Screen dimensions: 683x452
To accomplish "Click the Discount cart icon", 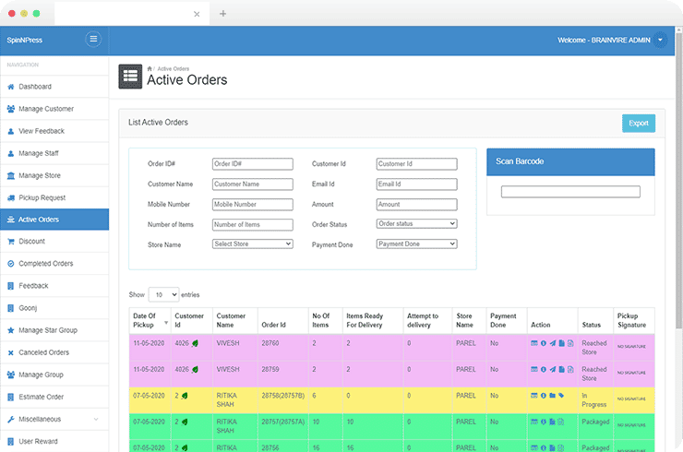I will pyautogui.click(x=11, y=242).
